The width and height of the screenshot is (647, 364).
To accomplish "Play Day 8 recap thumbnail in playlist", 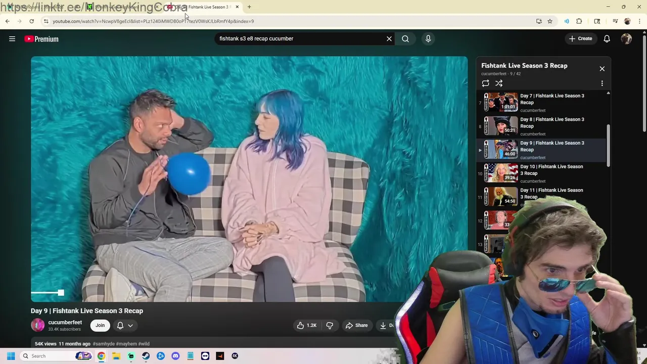I will click(501, 126).
